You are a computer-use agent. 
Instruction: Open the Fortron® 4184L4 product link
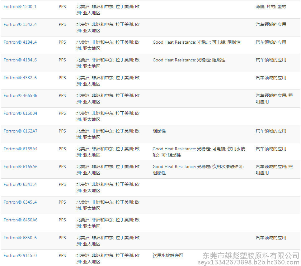[20, 42]
